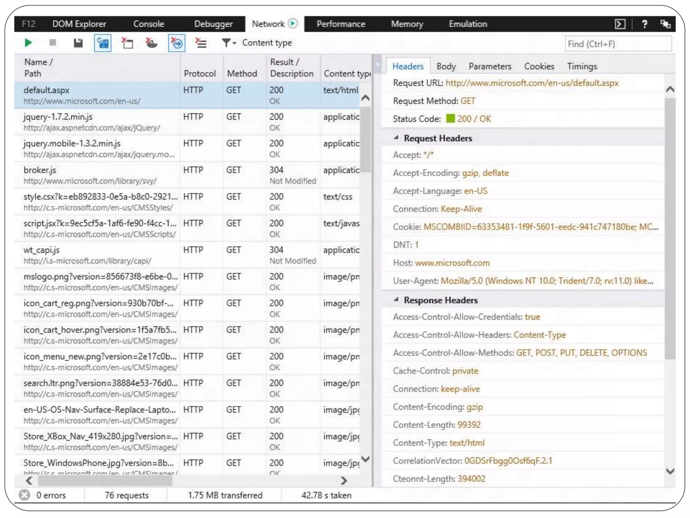Open the Request URL default.aspx link
This screenshot has height=518, width=690.
tap(532, 83)
